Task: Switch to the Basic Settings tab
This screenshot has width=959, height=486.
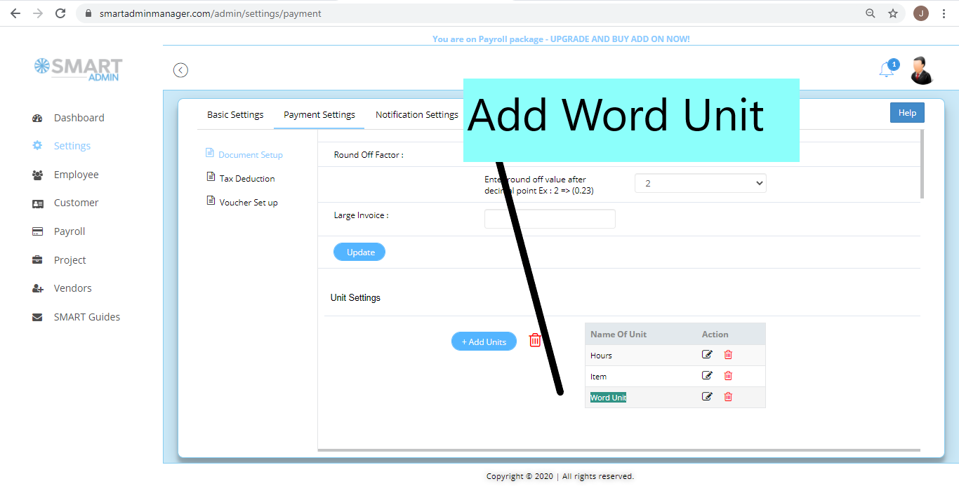Action: tap(235, 114)
